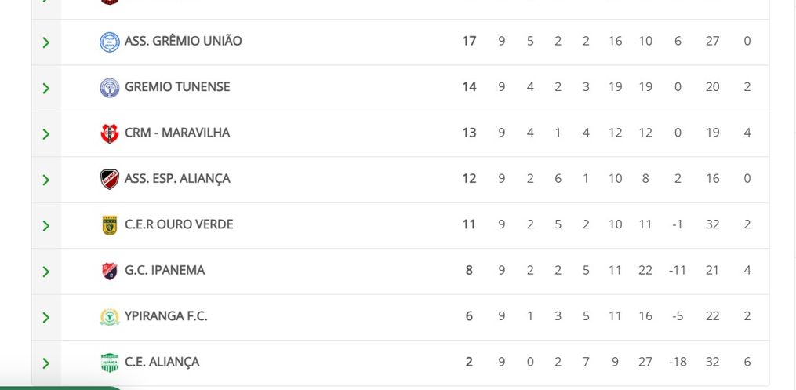Click the Ass. Grêmio União team crest
This screenshot has width=796, height=390.
click(x=109, y=42)
